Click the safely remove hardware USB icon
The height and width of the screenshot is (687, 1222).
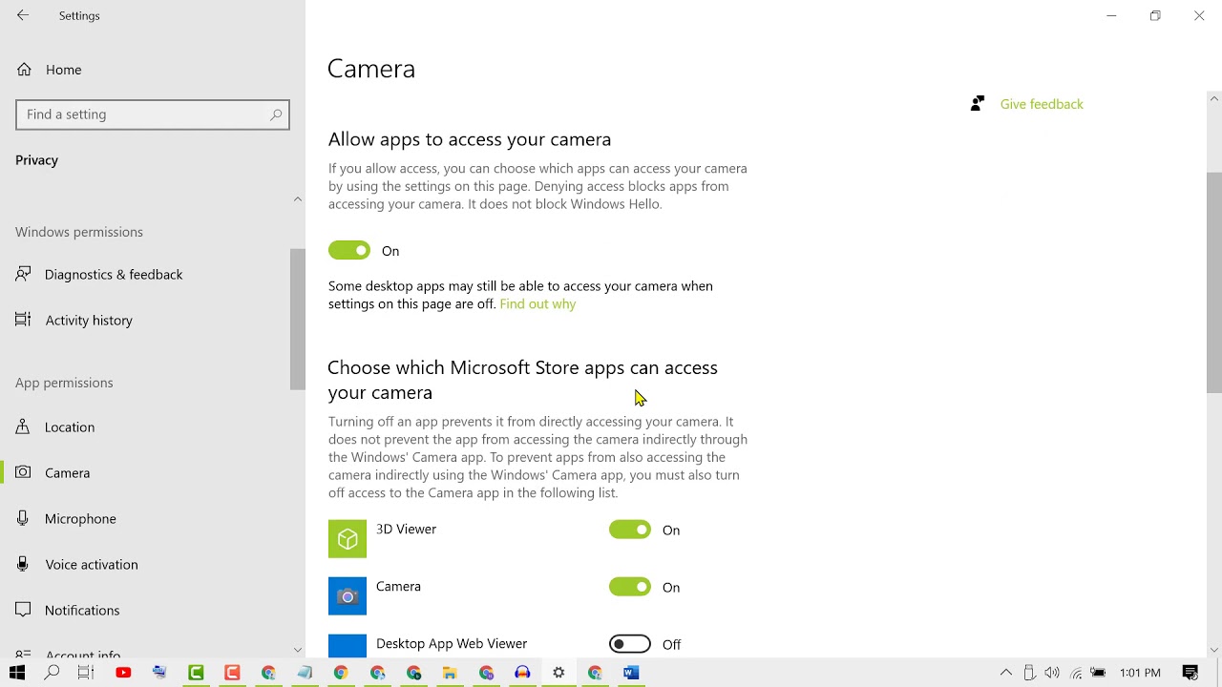tap(1029, 673)
